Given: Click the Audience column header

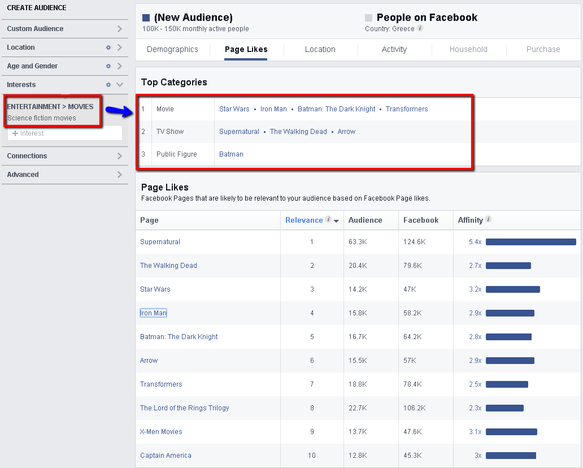Looking at the screenshot, I should [365, 220].
